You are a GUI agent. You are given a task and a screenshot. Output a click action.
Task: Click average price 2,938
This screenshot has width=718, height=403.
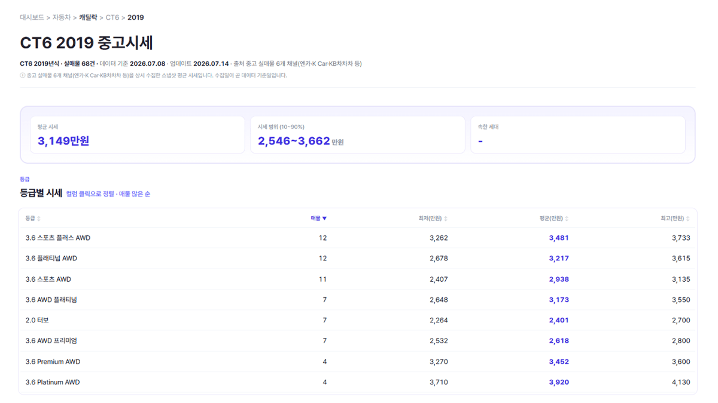559,279
